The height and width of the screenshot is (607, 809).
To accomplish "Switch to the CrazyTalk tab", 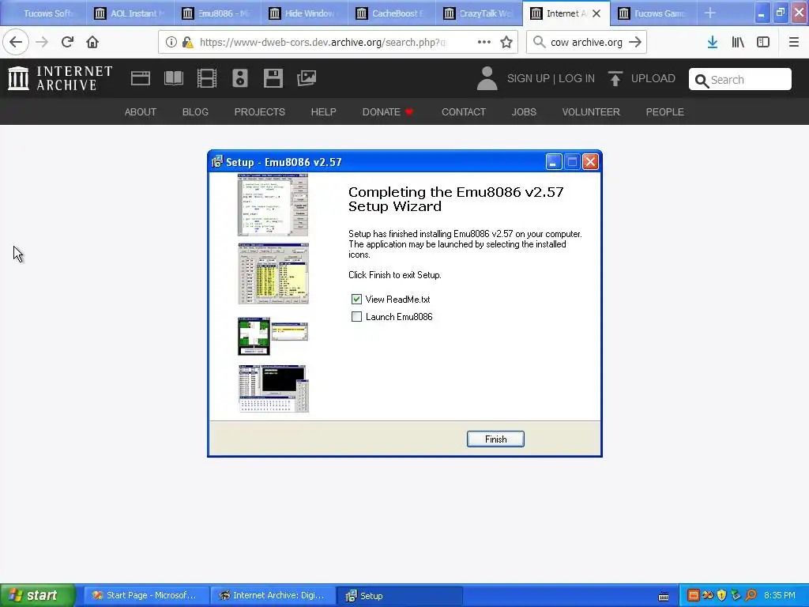I will tap(479, 13).
